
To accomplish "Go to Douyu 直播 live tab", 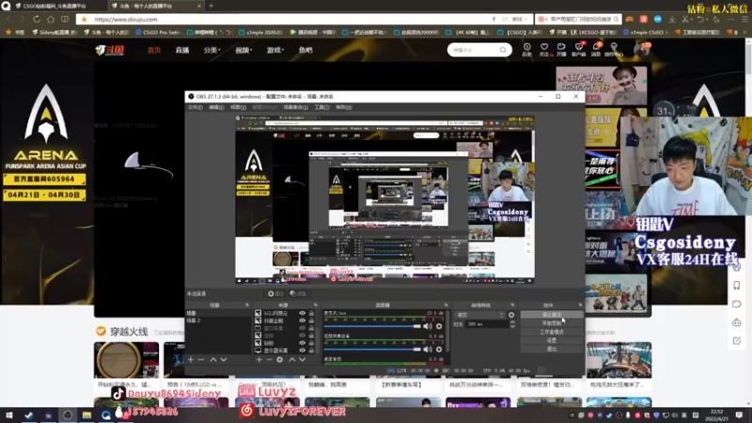I will pyautogui.click(x=182, y=50).
